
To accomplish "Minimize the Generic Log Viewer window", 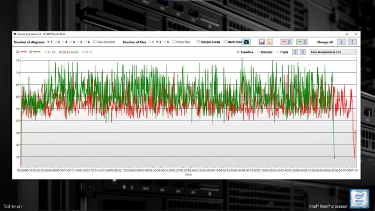I will click(338, 34).
